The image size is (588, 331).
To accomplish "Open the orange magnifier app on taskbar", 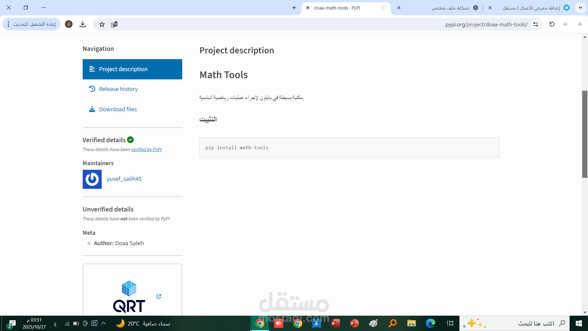I will [392, 323].
